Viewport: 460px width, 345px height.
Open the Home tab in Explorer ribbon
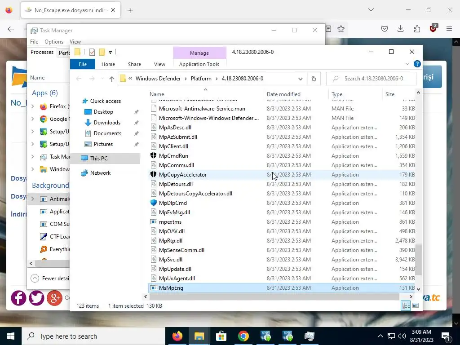click(108, 64)
